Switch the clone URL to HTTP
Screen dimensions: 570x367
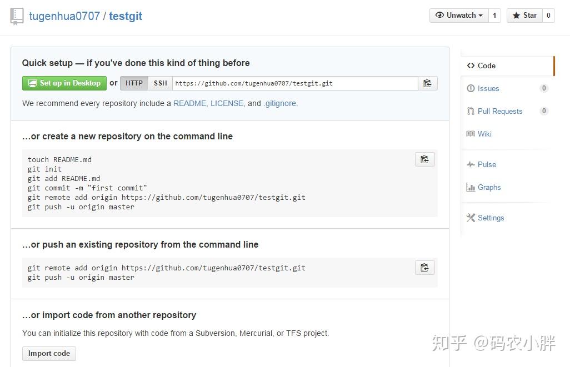(134, 83)
